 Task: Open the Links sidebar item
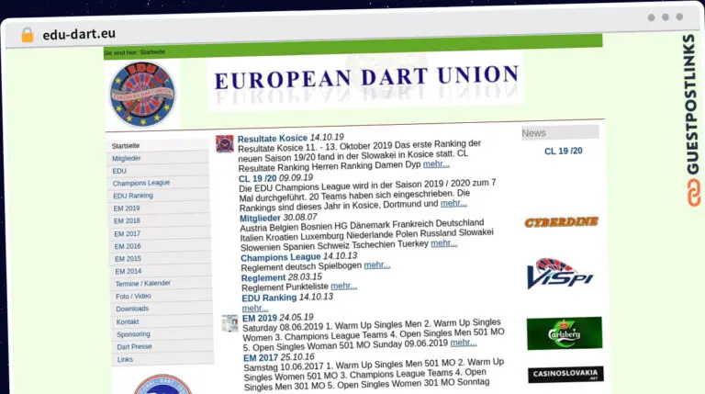[125, 359]
